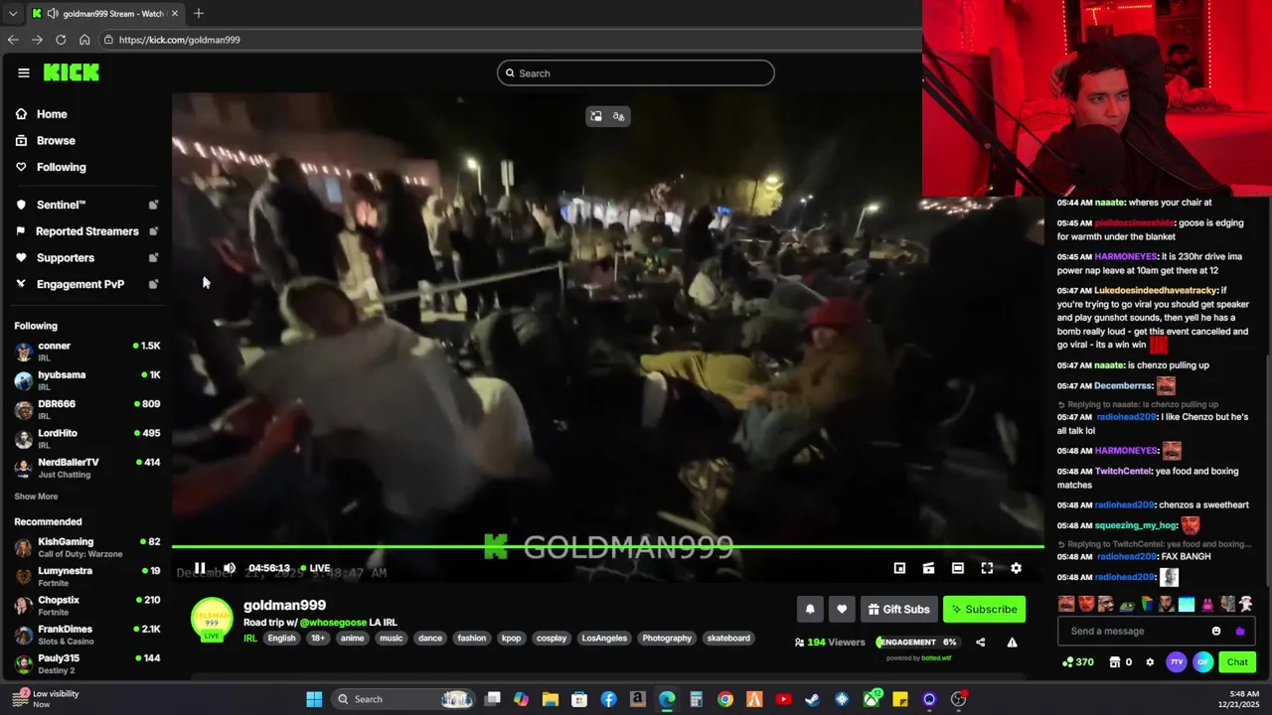Screen dimensions: 1272x715
Task: Open Steam from the taskbar
Action: coord(812,699)
